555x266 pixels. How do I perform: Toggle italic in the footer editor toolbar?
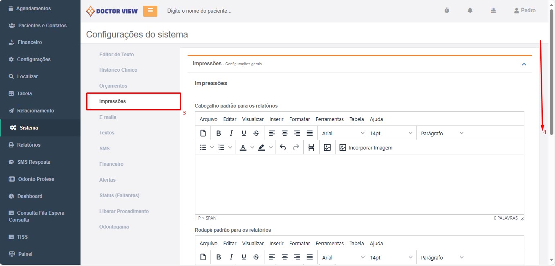[231, 257]
